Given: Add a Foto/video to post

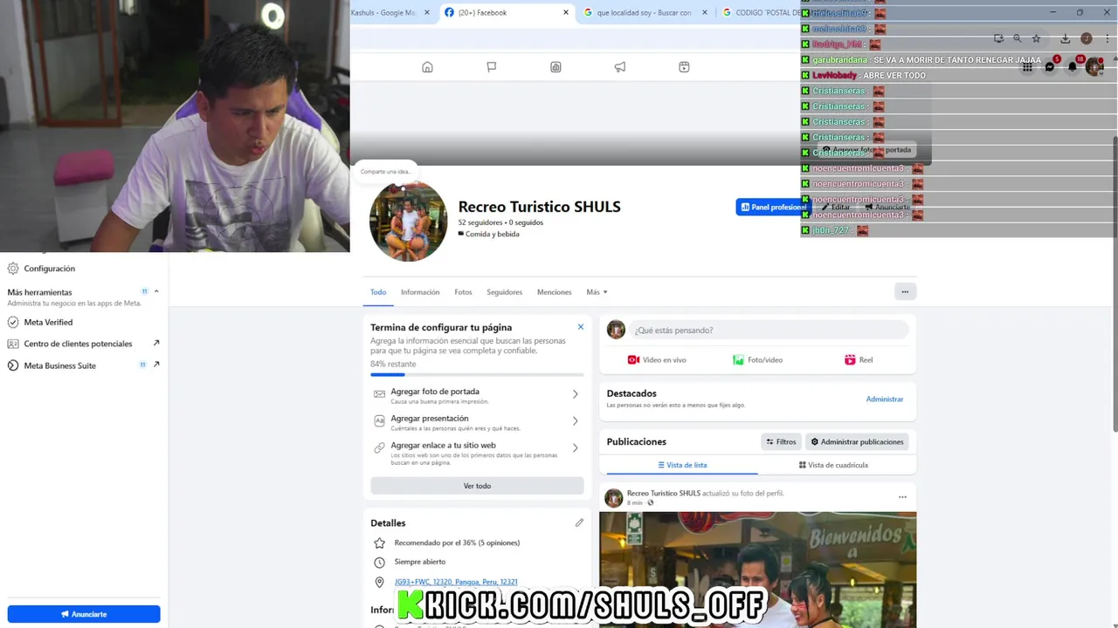Looking at the screenshot, I should tap(757, 359).
